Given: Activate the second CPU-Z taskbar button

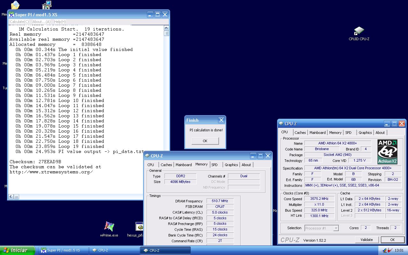Looking at the screenshot, I should point(165,250).
